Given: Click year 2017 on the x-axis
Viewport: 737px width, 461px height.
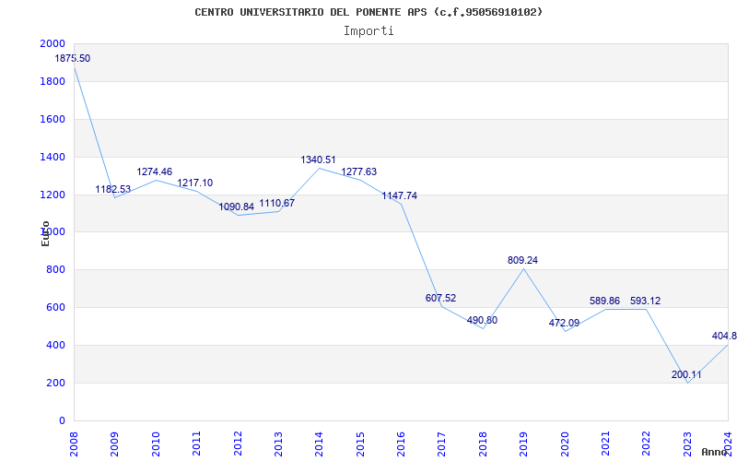Looking at the screenshot, I should 442,443.
